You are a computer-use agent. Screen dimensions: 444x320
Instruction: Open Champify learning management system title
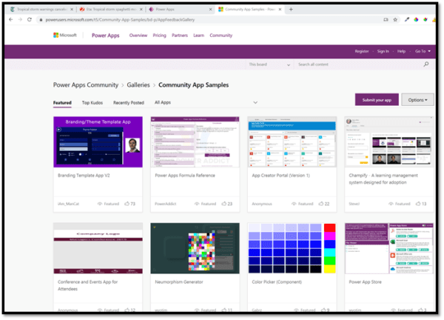click(383, 179)
